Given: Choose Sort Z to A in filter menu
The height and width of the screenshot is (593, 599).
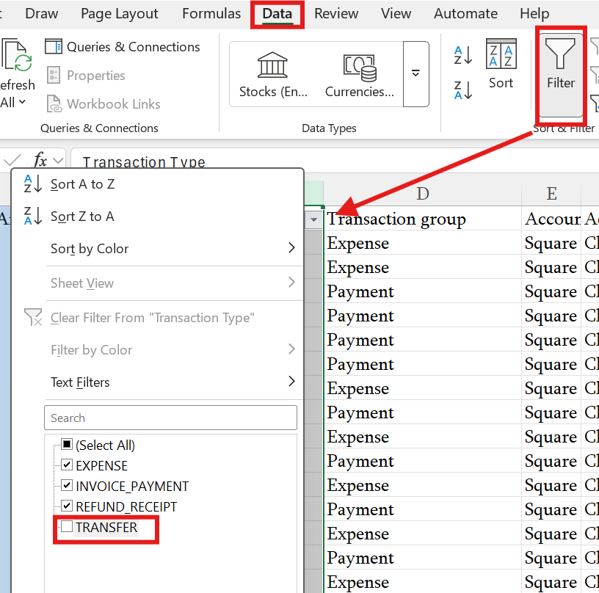Looking at the screenshot, I should (x=82, y=217).
